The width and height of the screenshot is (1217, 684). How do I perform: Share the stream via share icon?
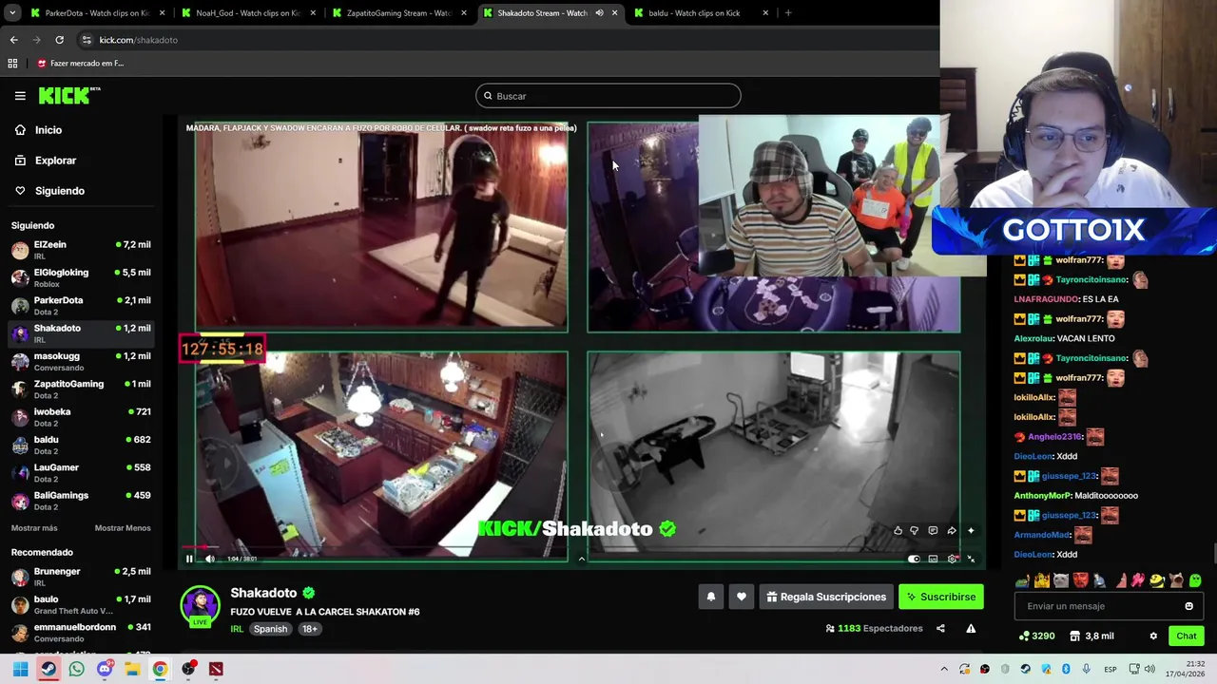point(940,628)
